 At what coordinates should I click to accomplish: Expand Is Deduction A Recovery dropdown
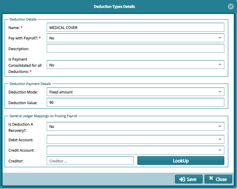[135, 127]
